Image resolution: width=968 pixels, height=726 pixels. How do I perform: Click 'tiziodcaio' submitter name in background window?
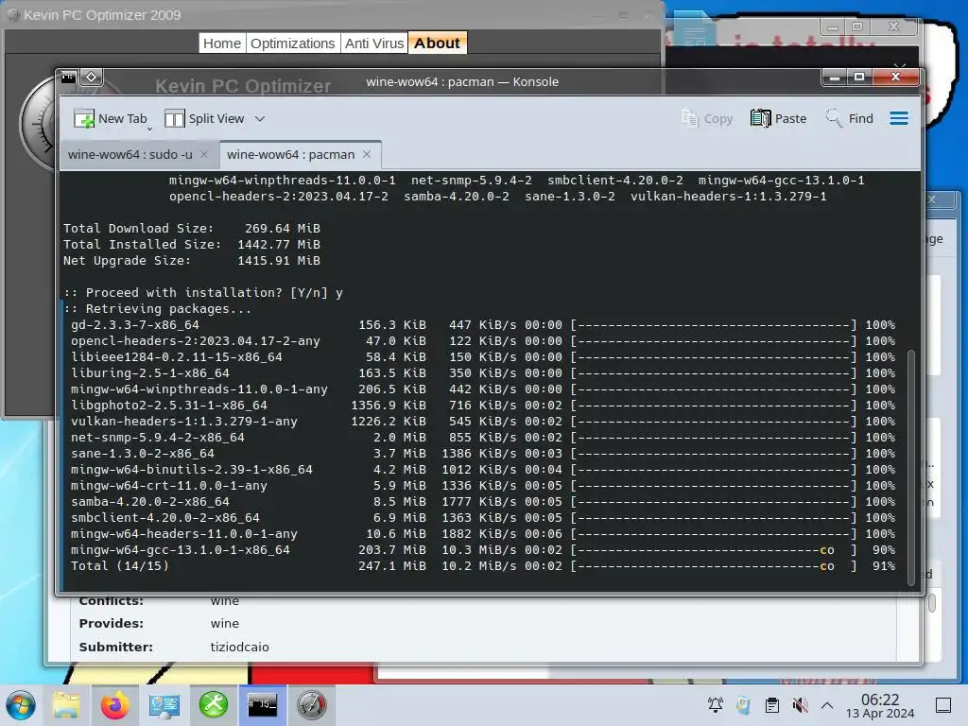click(239, 647)
